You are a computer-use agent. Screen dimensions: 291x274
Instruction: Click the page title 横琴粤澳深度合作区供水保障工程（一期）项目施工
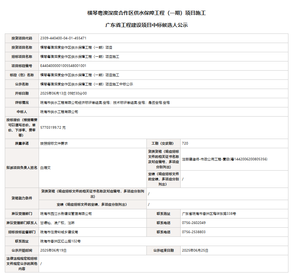tap(146, 13)
